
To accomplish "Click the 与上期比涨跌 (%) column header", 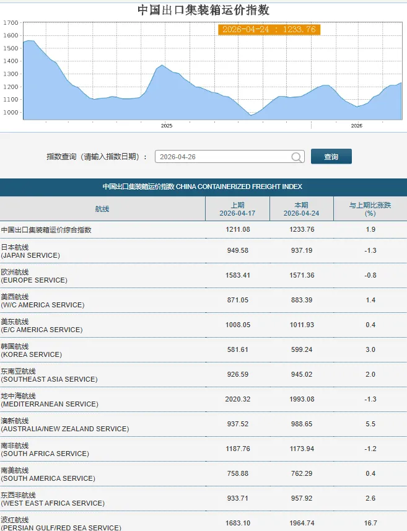I will pos(370,209).
